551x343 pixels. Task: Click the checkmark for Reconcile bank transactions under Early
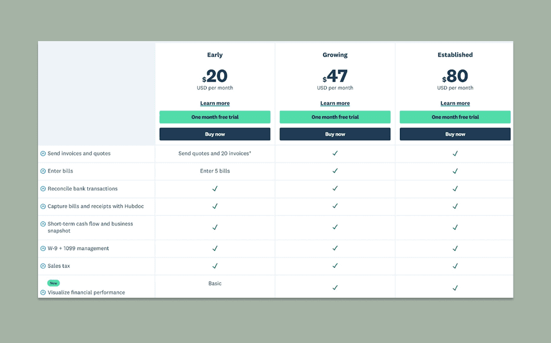coord(215,188)
